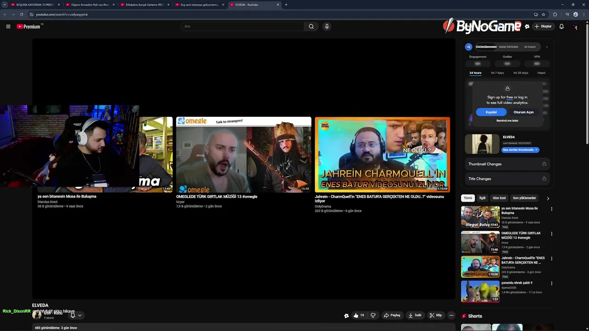The image size is (589, 331).
Task: Open ELVEDA thumbnail in analytics panel
Action: click(x=482, y=144)
